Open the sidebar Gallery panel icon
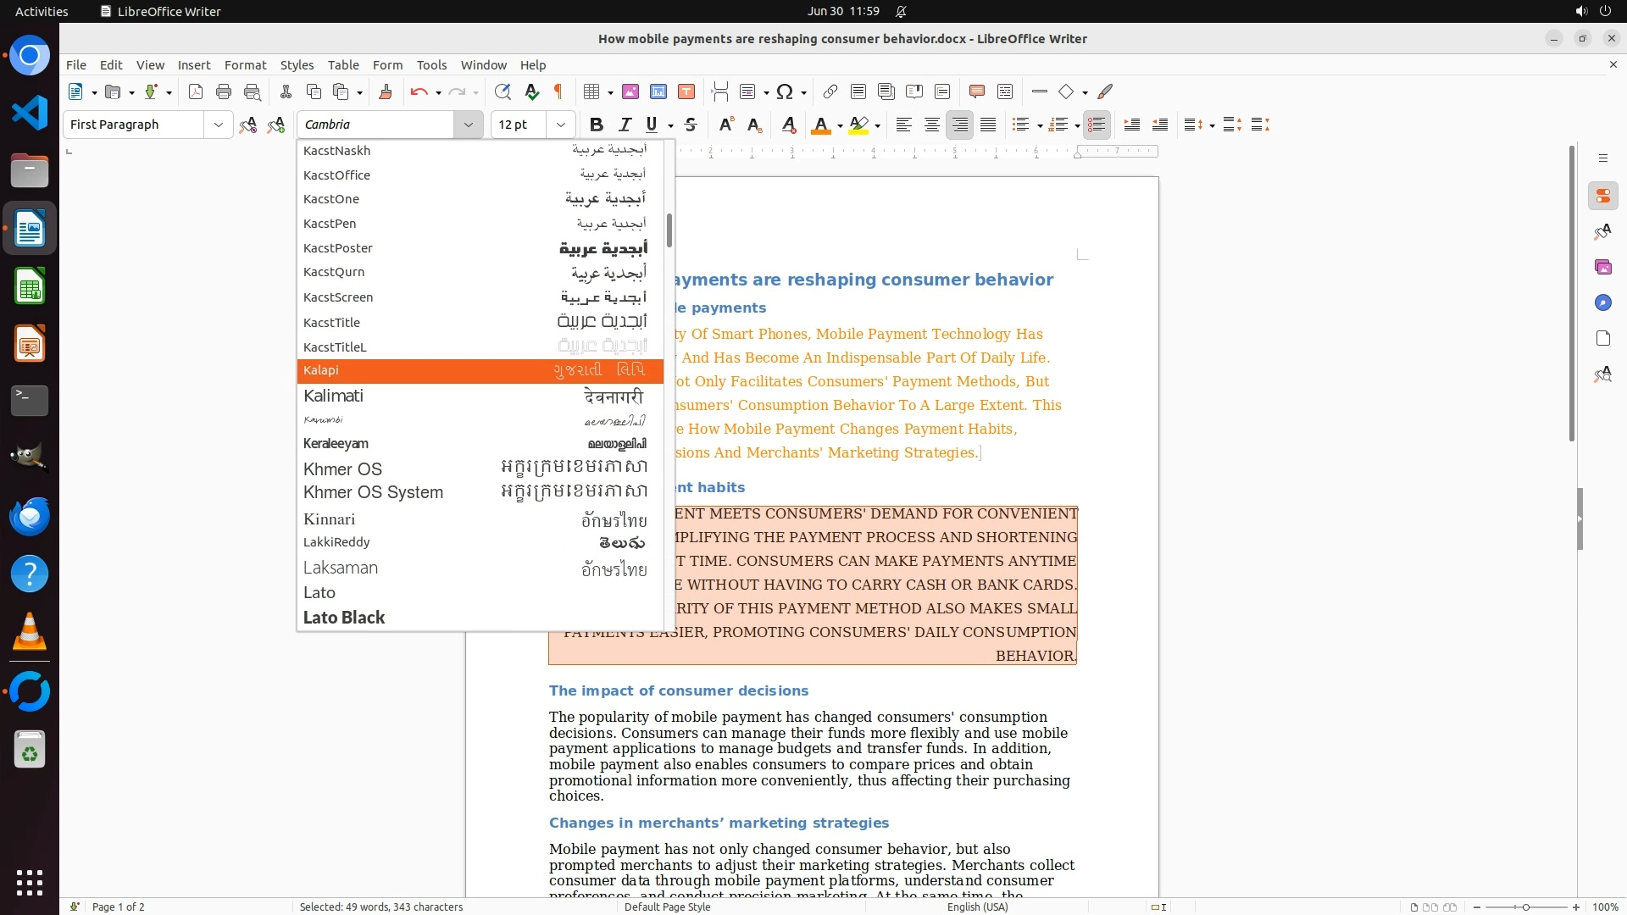 [x=1602, y=267]
